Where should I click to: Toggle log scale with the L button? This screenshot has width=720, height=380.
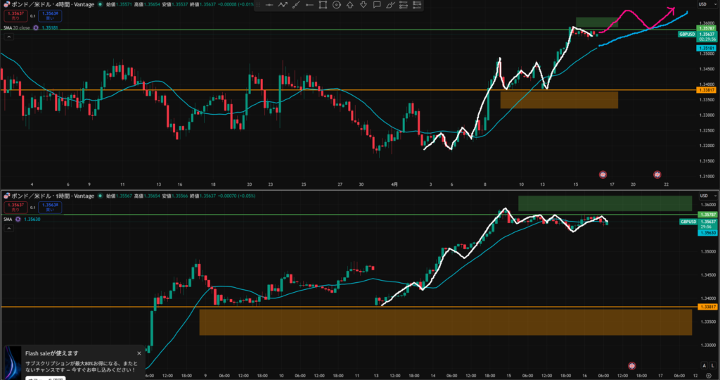713,365
